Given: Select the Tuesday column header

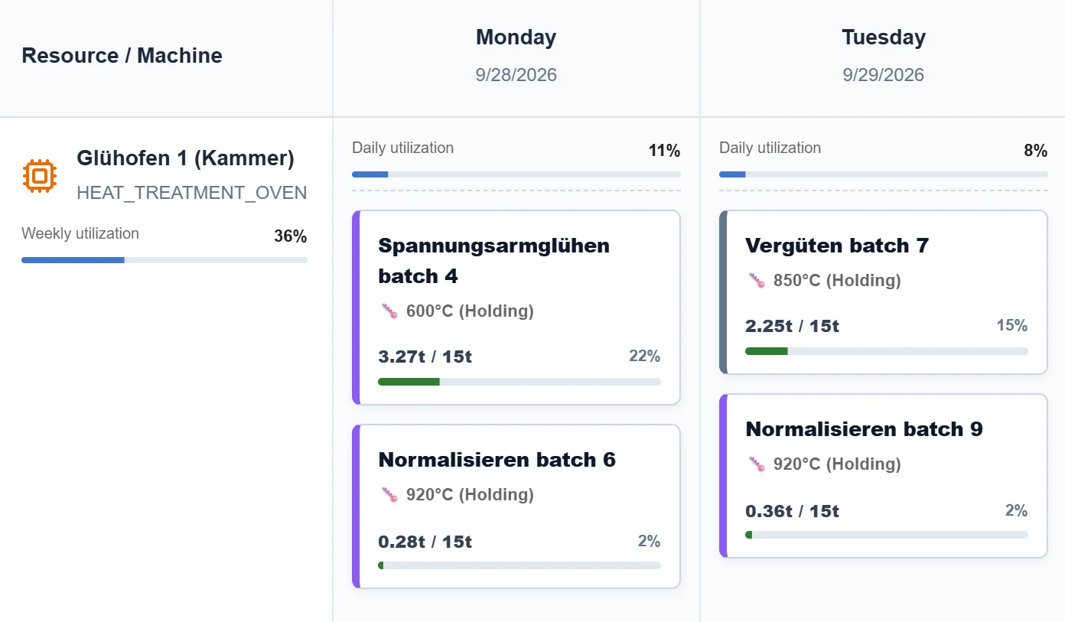Looking at the screenshot, I should [883, 55].
